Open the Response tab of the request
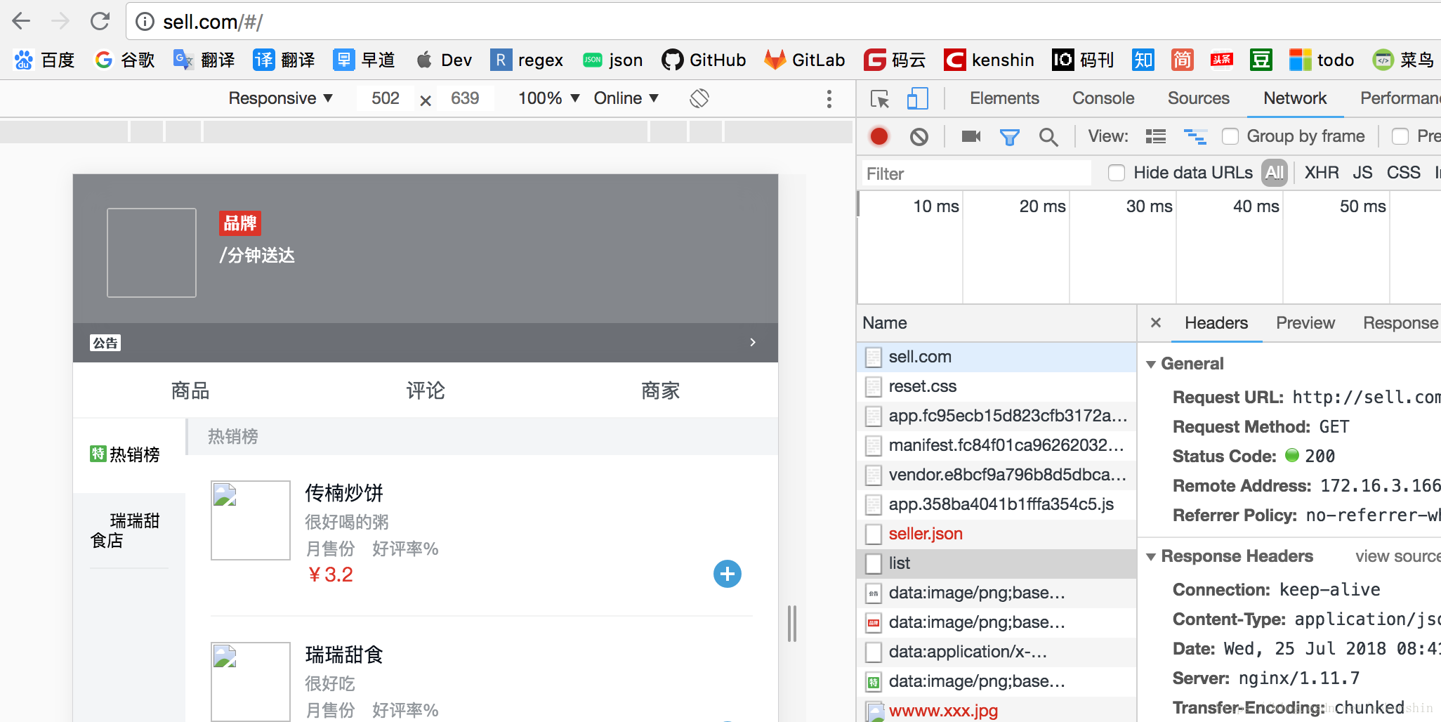 tap(1400, 323)
